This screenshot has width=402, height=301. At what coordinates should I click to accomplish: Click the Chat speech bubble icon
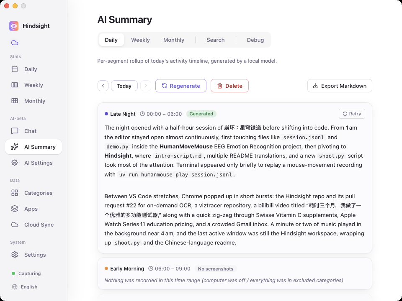point(15,131)
